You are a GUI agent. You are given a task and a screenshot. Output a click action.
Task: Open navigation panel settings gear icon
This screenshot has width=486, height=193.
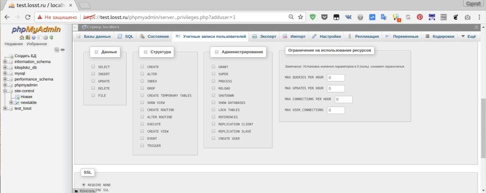coord(45,38)
